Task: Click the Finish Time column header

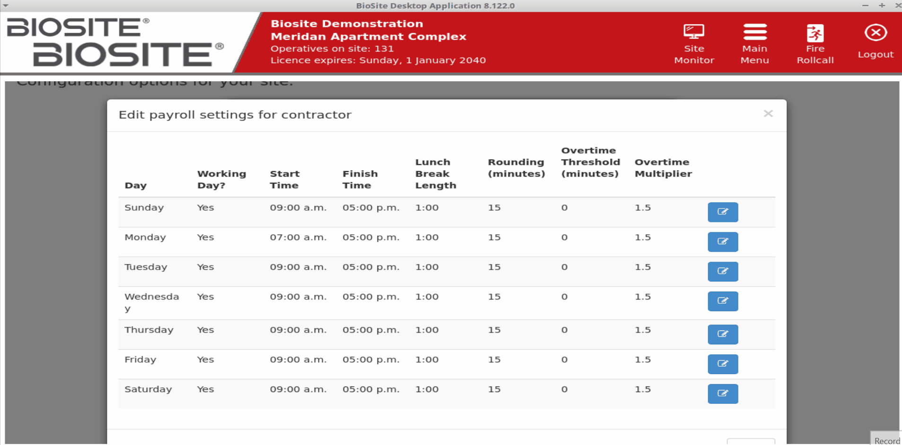Action: 360,180
